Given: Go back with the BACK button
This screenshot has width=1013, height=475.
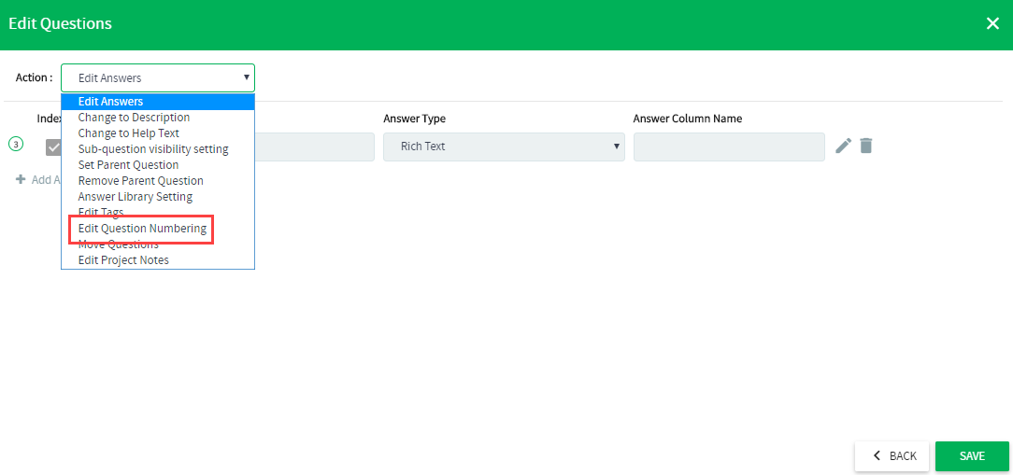Looking at the screenshot, I should 892,455.
